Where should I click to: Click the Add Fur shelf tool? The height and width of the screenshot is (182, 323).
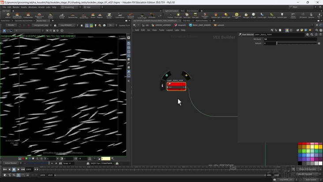pyautogui.click(x=8, y=15)
